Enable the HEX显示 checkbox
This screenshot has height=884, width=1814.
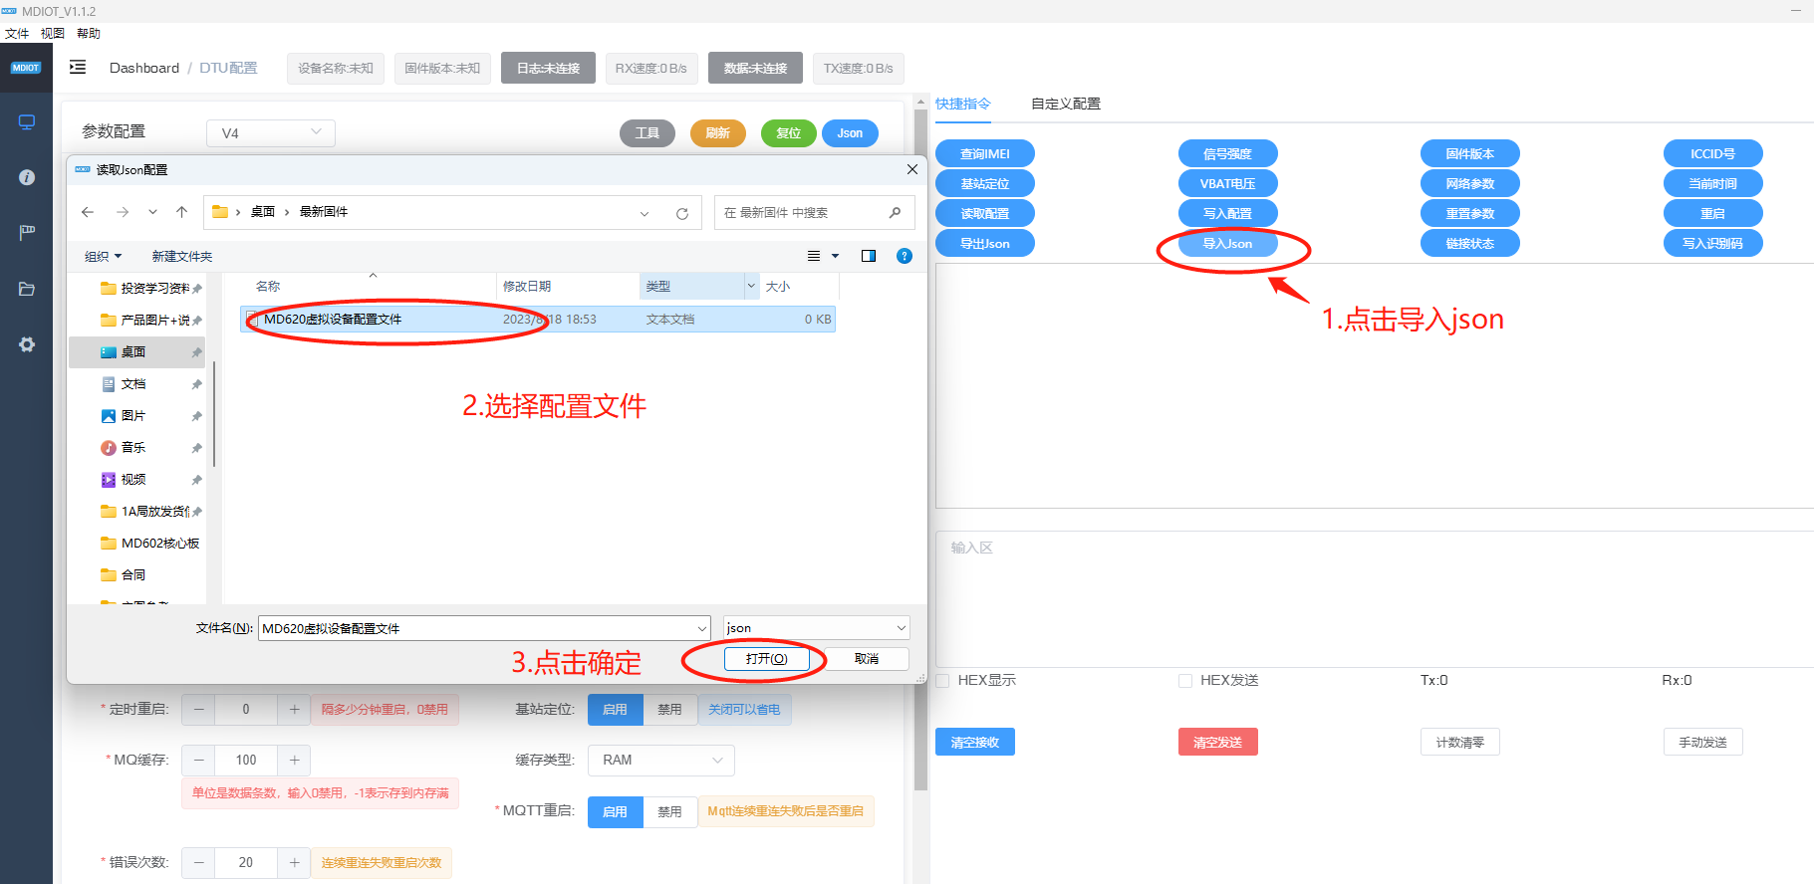click(x=942, y=681)
